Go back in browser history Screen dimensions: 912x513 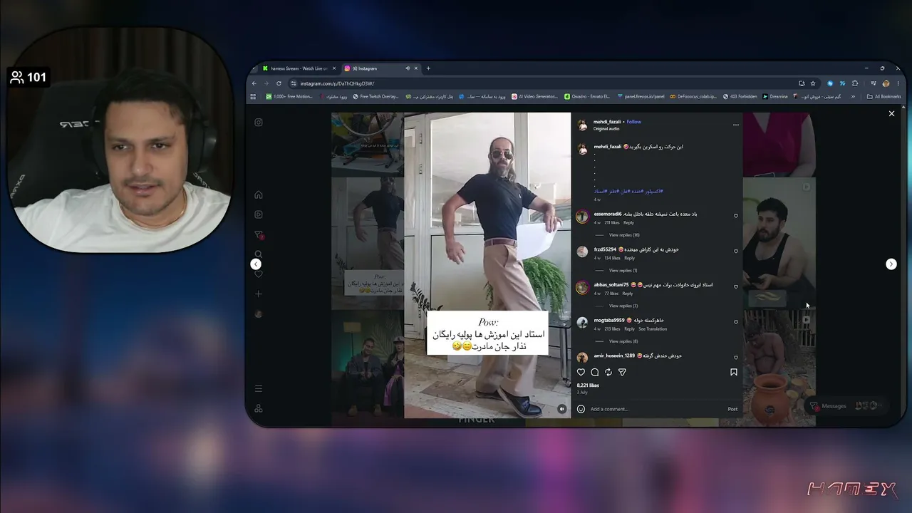(x=254, y=83)
